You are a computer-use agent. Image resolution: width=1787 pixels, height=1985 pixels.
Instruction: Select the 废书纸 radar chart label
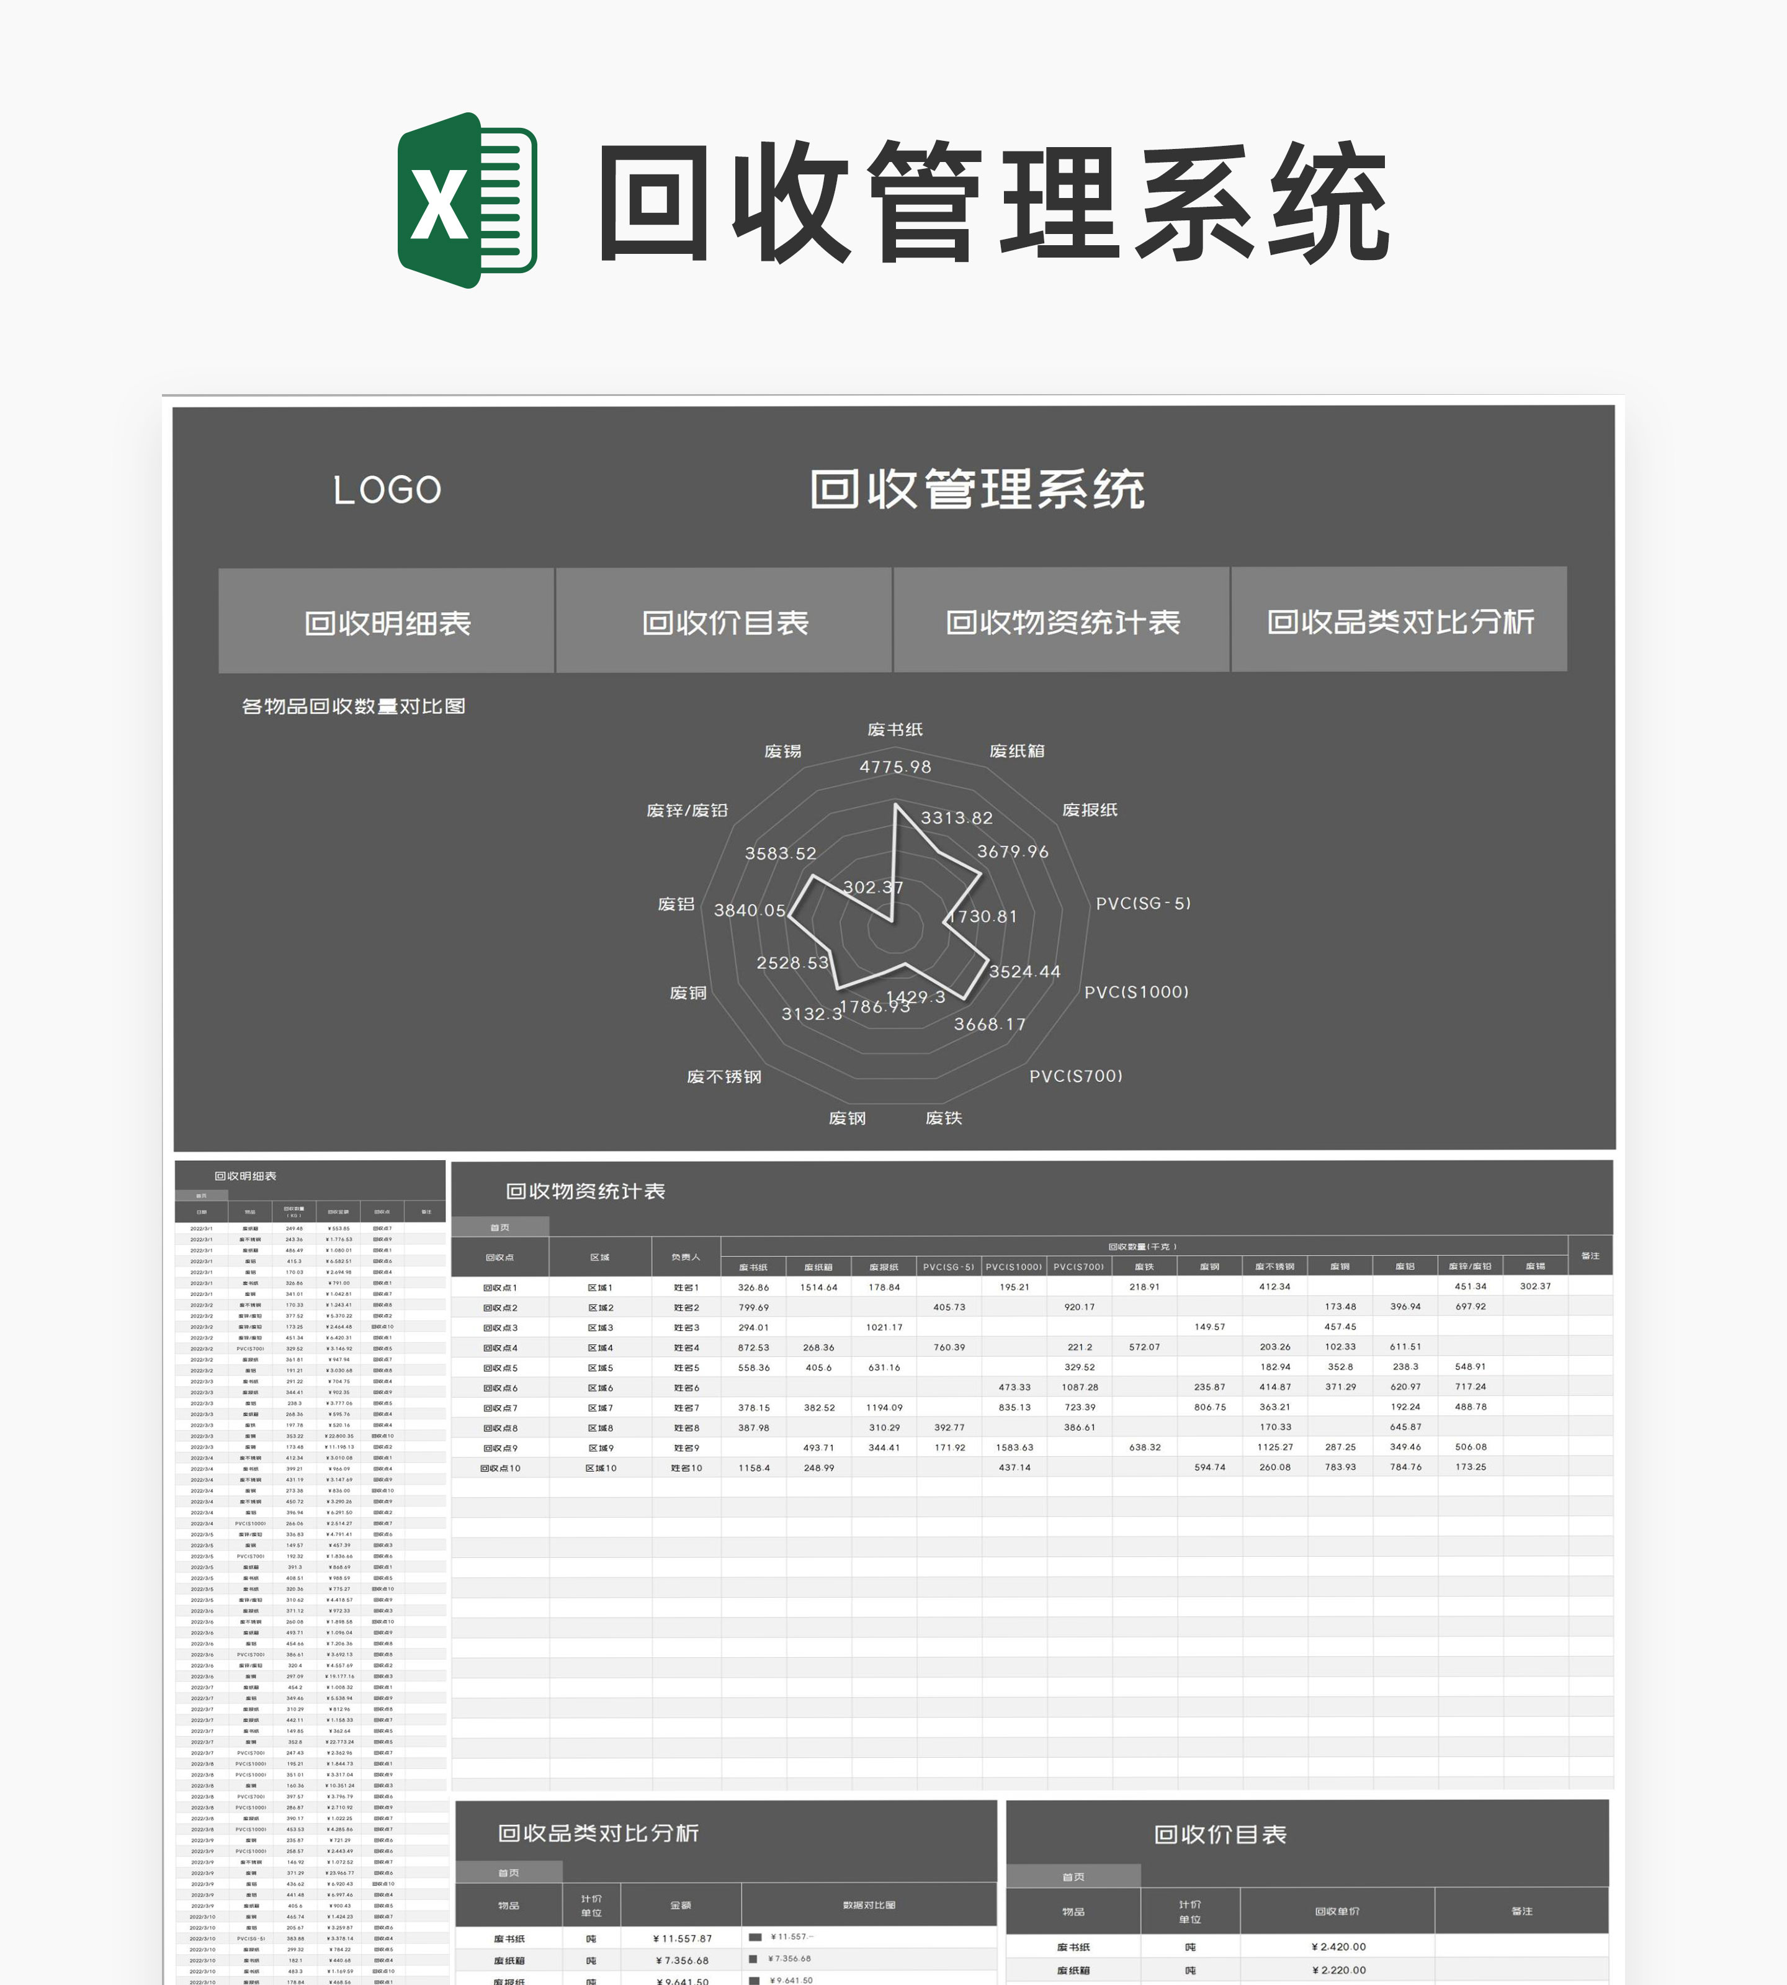coord(895,729)
